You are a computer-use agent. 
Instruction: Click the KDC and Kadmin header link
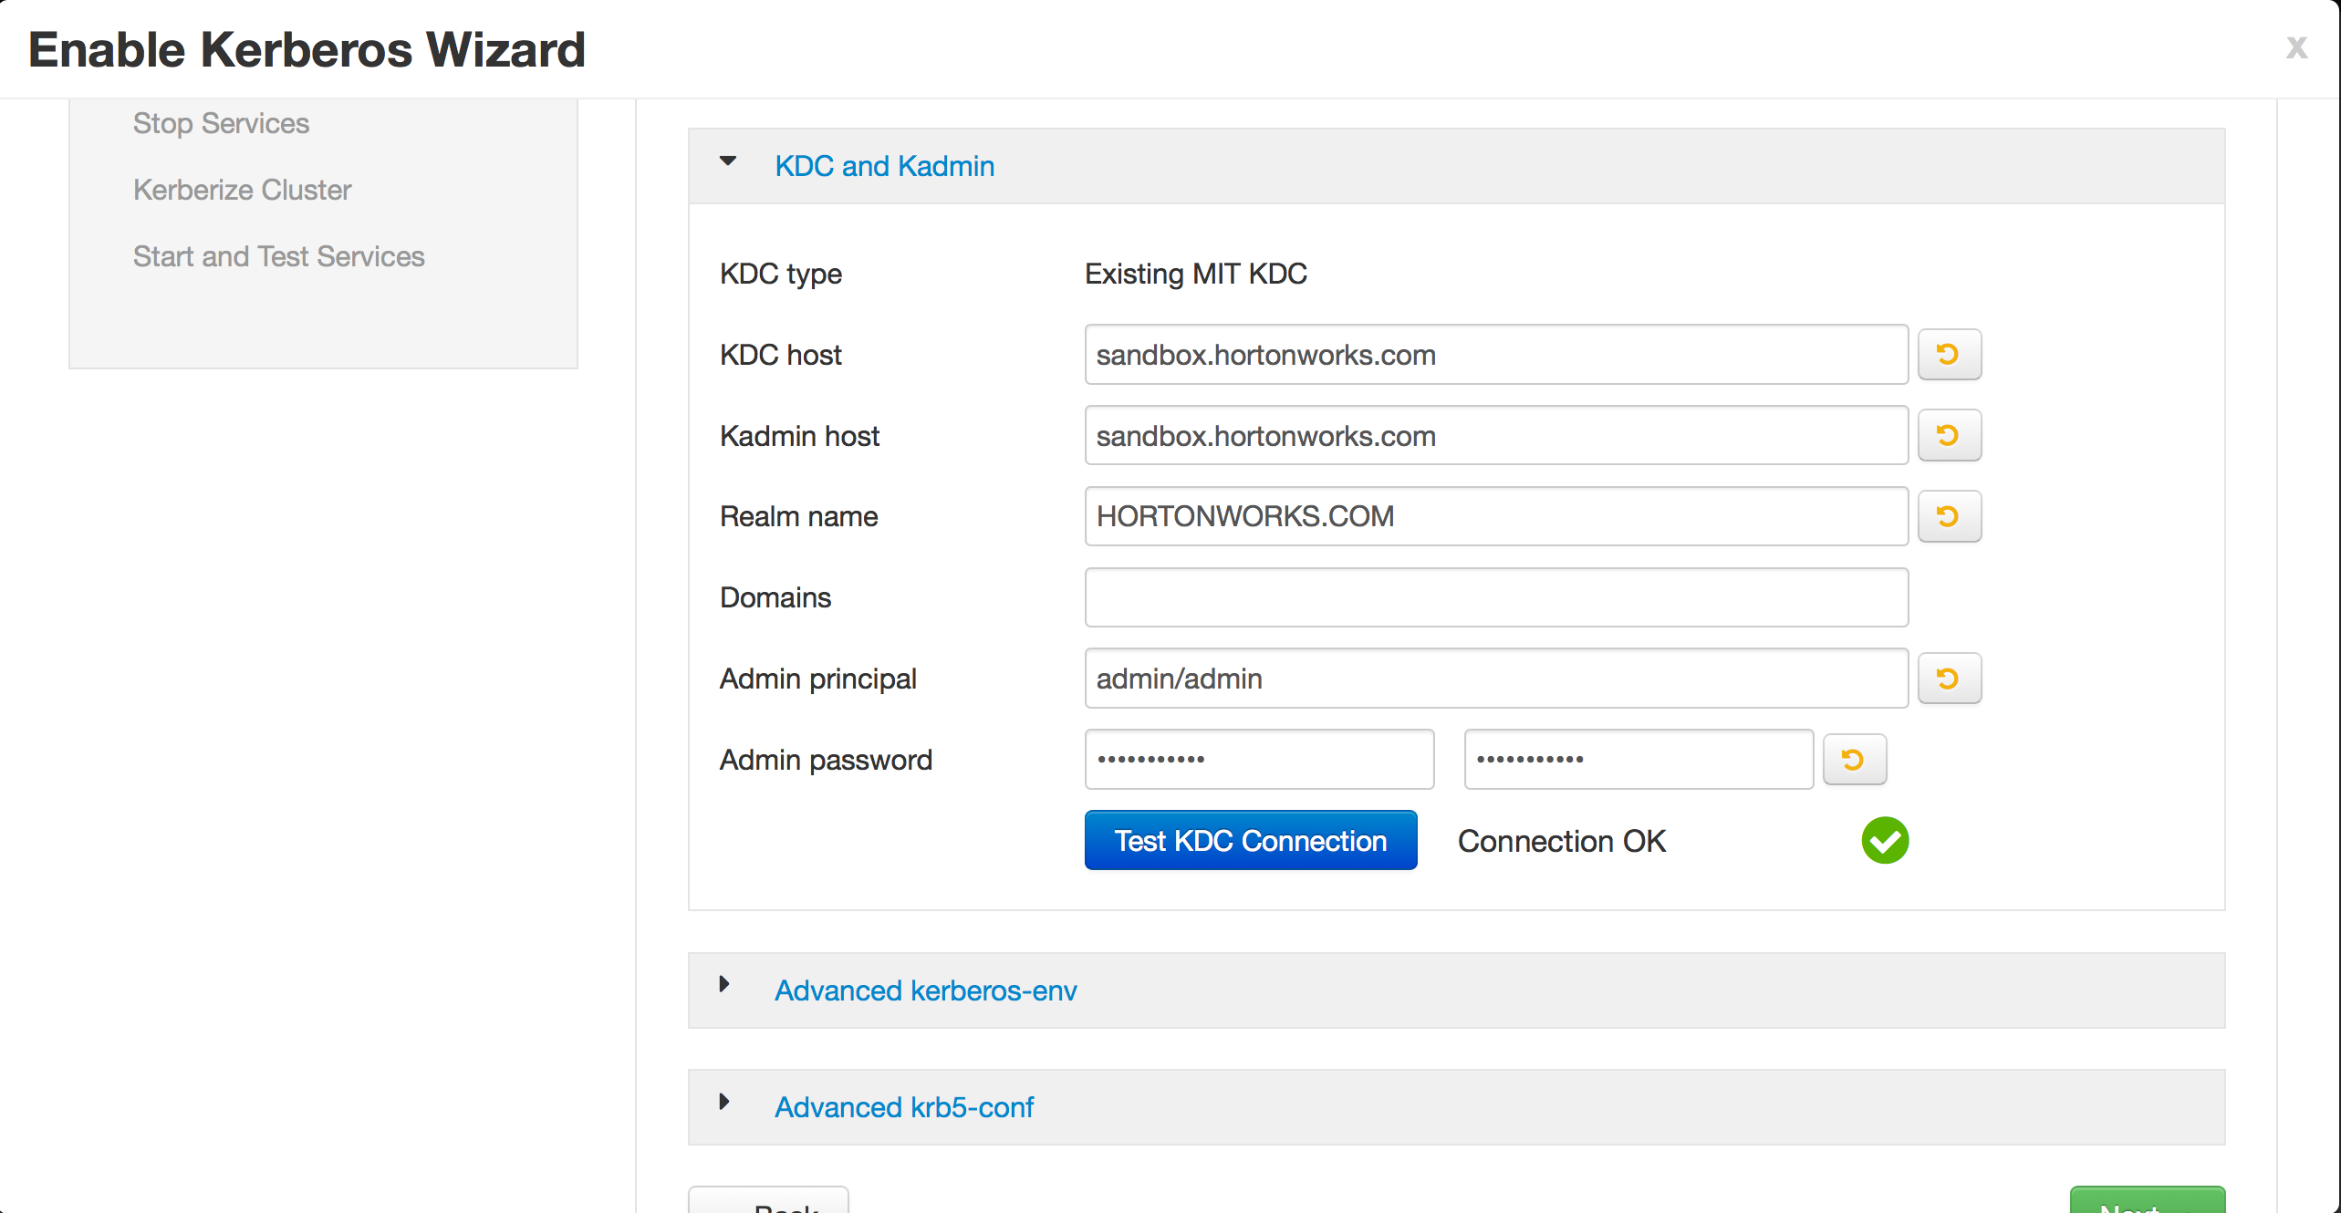pyautogui.click(x=884, y=166)
